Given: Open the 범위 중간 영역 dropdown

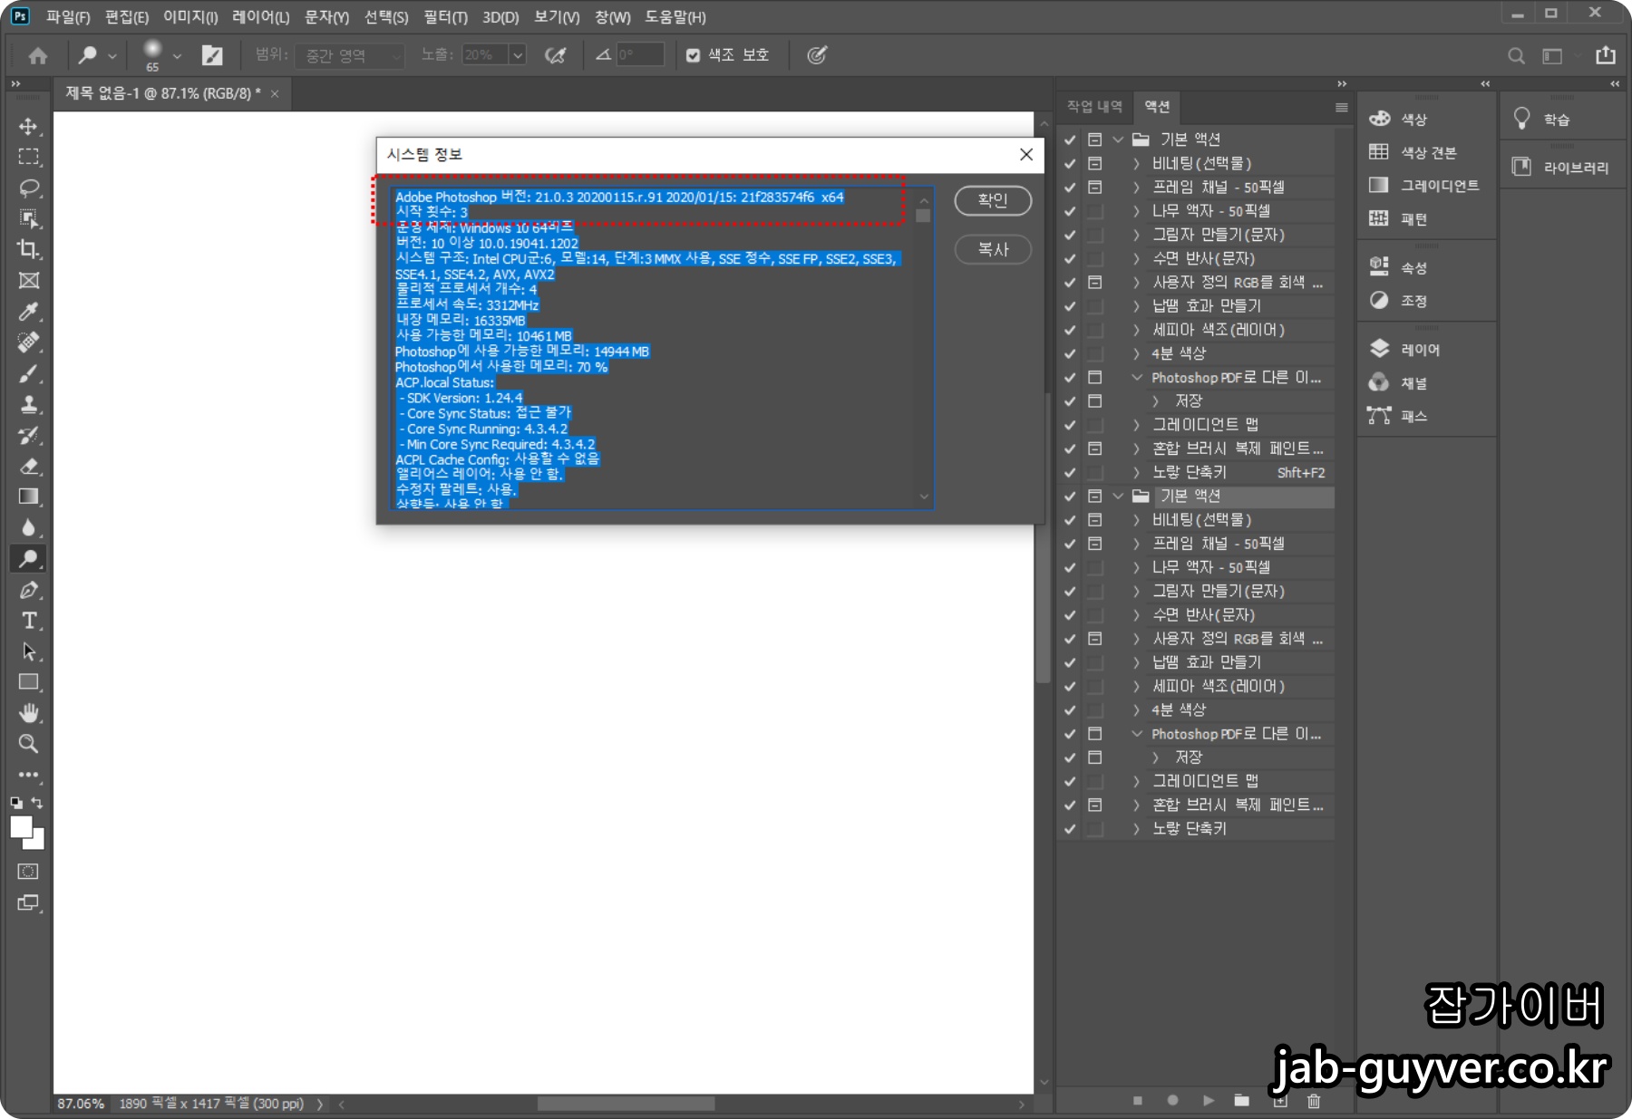Looking at the screenshot, I should 349,55.
